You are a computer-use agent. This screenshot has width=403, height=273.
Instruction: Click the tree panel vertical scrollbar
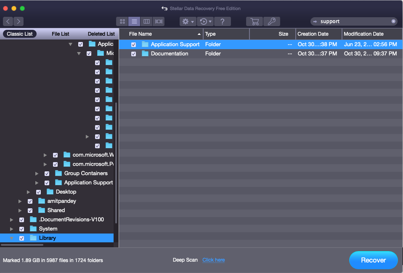pos(116,163)
